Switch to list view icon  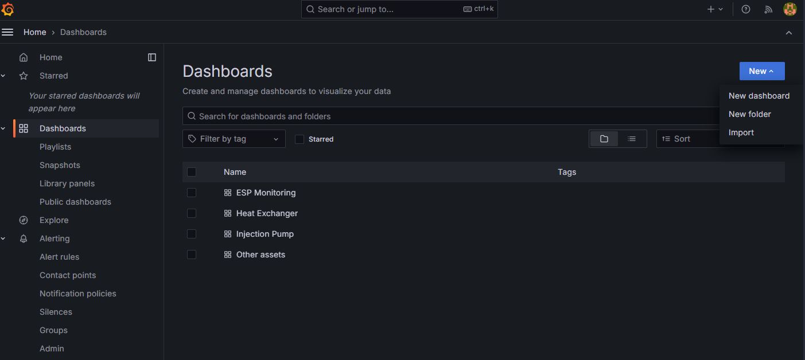point(632,139)
